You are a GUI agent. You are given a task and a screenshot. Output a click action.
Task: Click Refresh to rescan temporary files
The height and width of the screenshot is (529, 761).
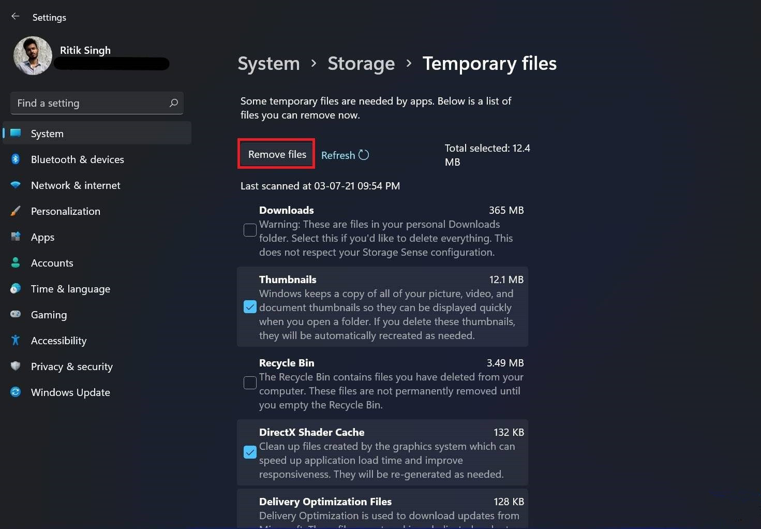345,155
